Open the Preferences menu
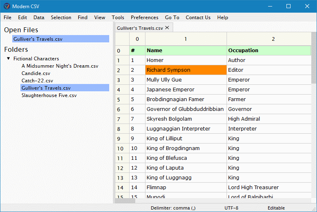 145,18
